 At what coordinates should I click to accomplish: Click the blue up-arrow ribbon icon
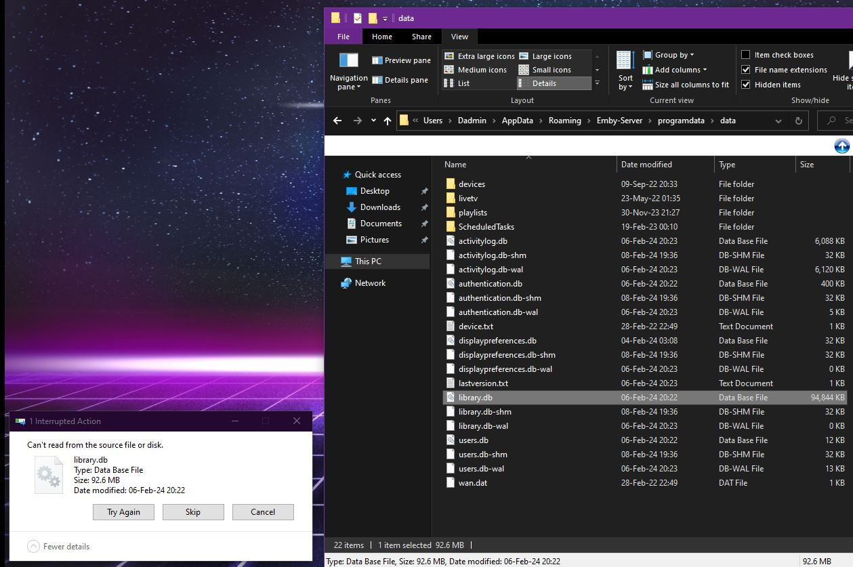pos(841,146)
